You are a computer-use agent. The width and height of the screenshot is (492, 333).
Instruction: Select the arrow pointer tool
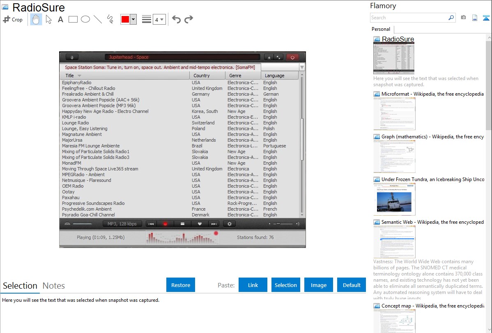click(48, 19)
